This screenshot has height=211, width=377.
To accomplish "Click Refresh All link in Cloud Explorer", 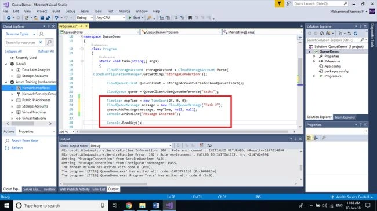I will pos(46,51).
